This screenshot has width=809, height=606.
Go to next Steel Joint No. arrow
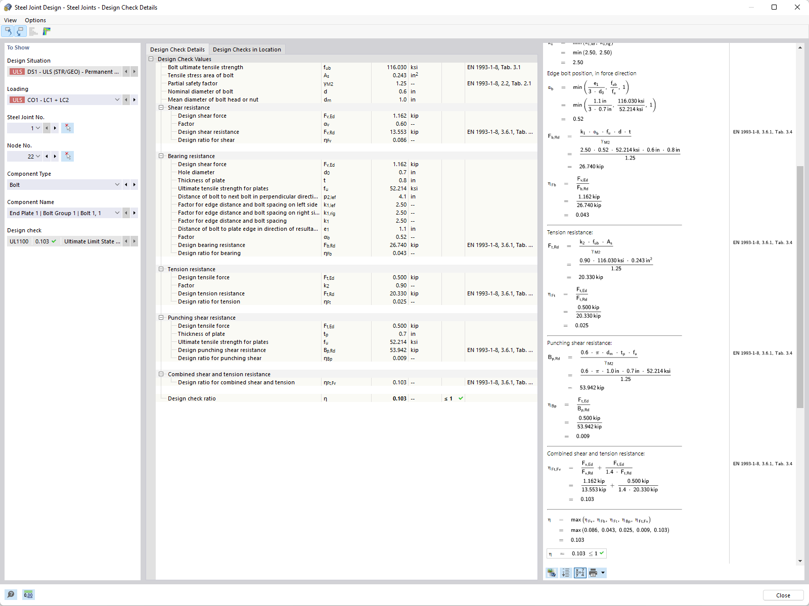tap(55, 128)
